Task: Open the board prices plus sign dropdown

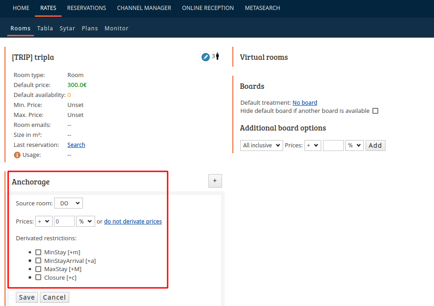Action: 313,146
